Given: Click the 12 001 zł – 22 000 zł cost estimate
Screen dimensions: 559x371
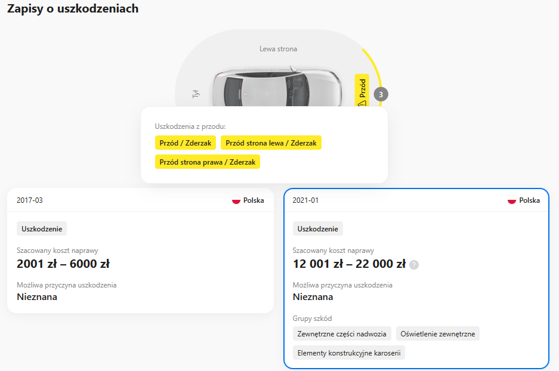Looking at the screenshot, I should pyautogui.click(x=349, y=264).
